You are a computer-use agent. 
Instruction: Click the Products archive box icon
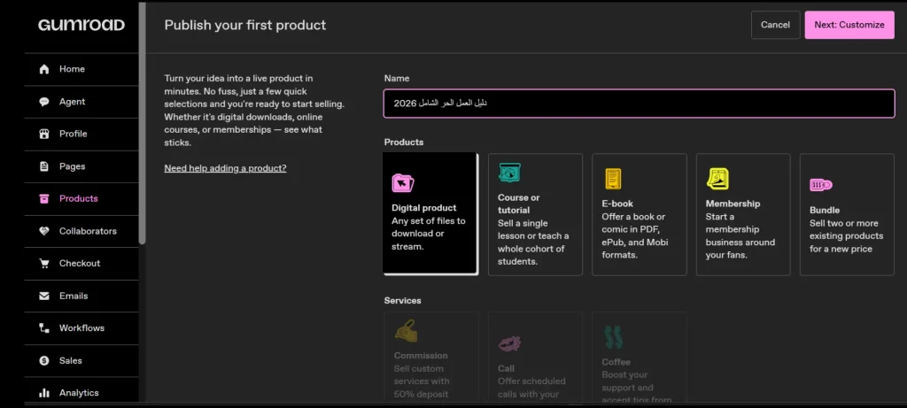click(44, 199)
